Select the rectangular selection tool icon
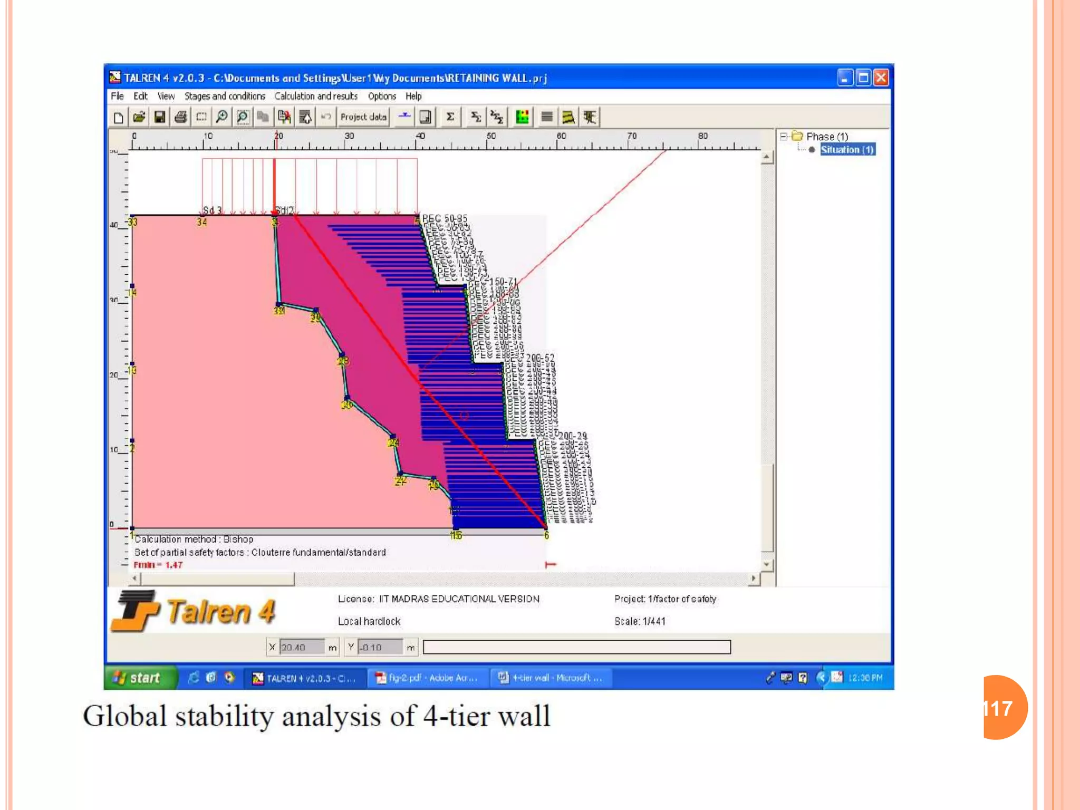 coord(201,117)
